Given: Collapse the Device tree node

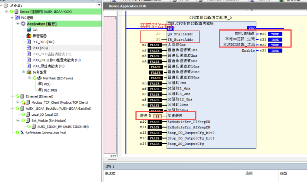Looking at the screenshot, I should click(6, 12).
